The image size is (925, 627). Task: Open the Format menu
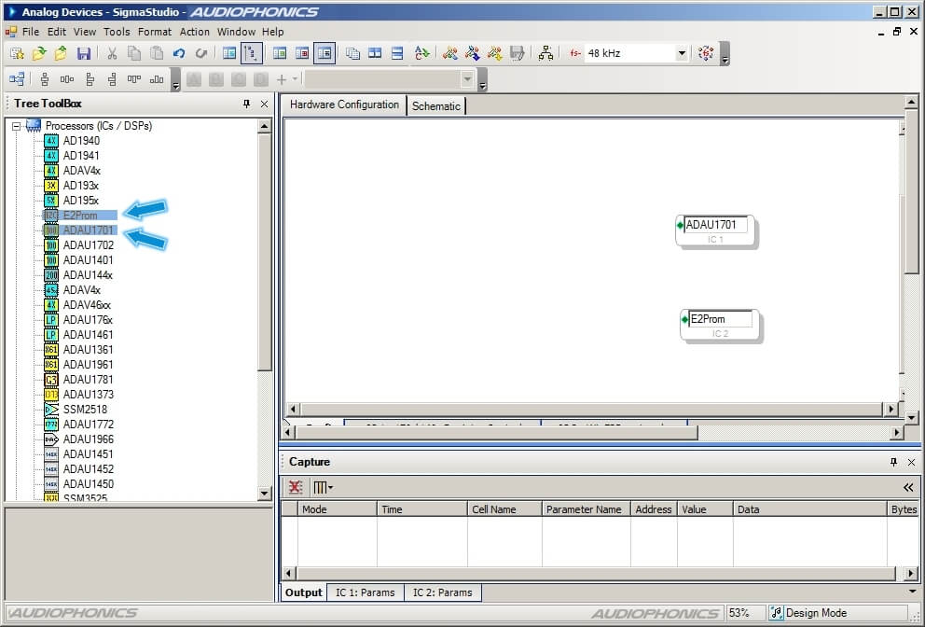(x=155, y=32)
